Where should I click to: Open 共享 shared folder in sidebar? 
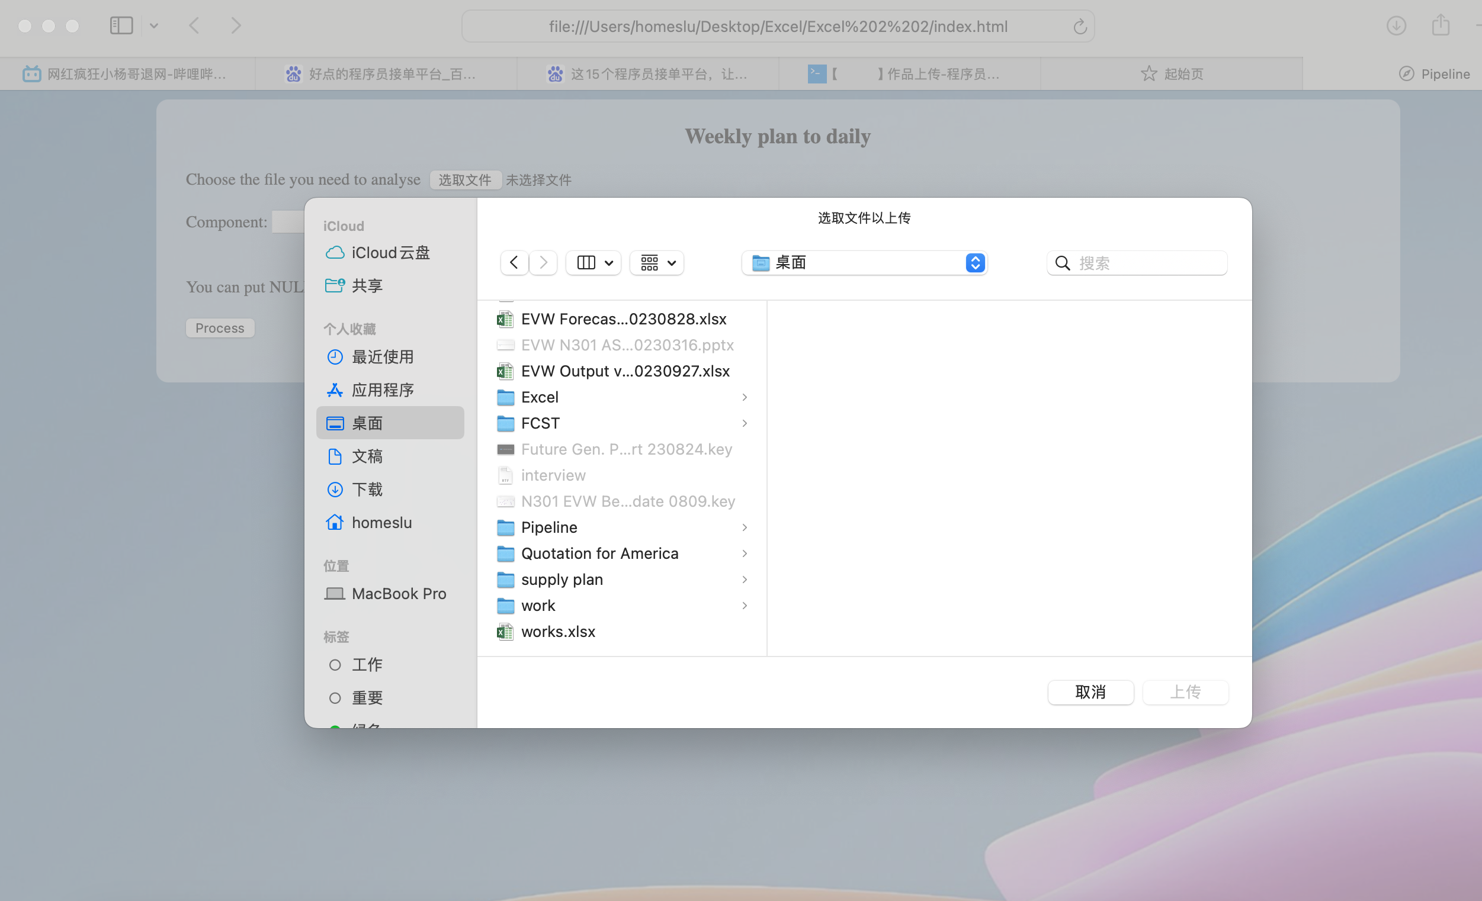point(390,285)
